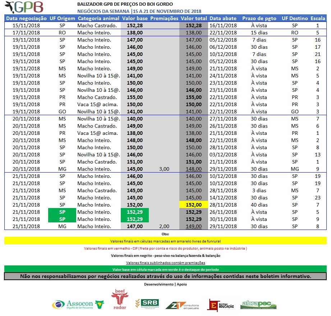
Task: Select the Abrapec logo
Action: pos(258,305)
